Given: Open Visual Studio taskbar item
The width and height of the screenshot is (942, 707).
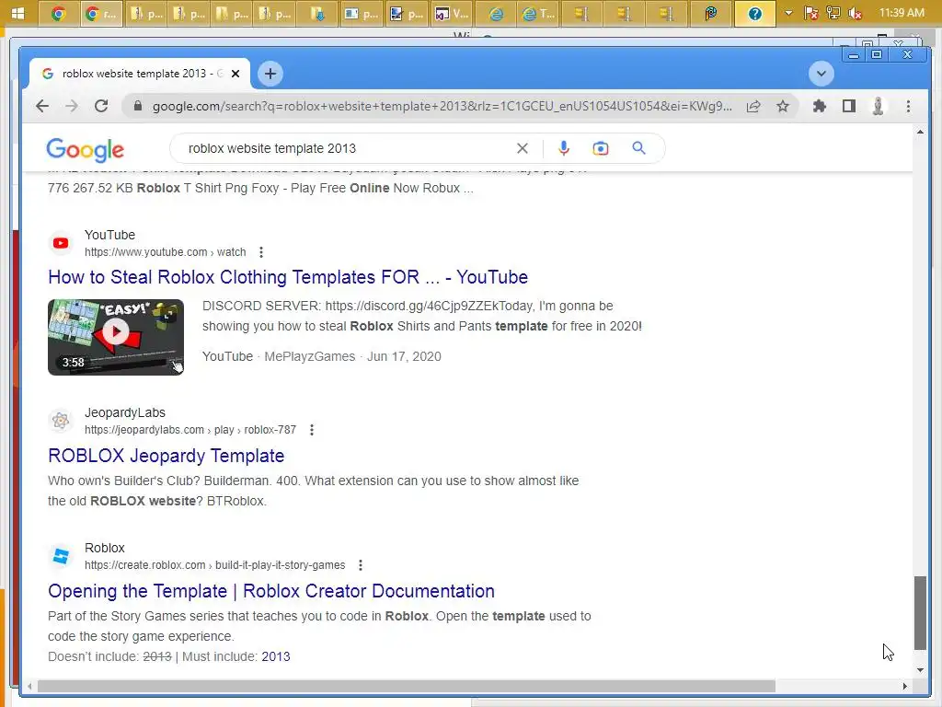Looking at the screenshot, I should click(451, 13).
